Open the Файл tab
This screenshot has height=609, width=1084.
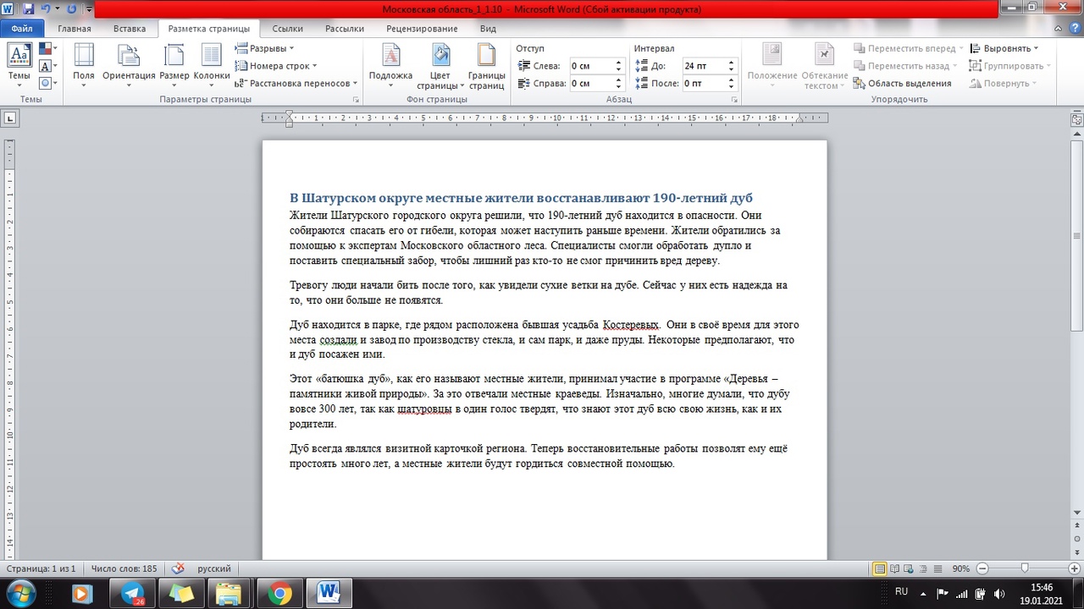(22, 29)
